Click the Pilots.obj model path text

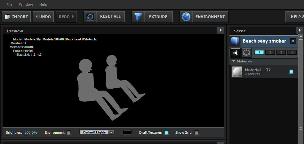[60, 39]
